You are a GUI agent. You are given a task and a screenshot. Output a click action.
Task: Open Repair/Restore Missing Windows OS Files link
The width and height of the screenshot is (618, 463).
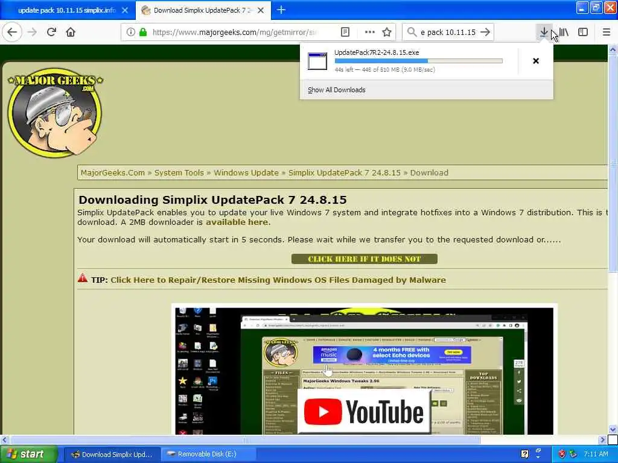click(x=278, y=280)
